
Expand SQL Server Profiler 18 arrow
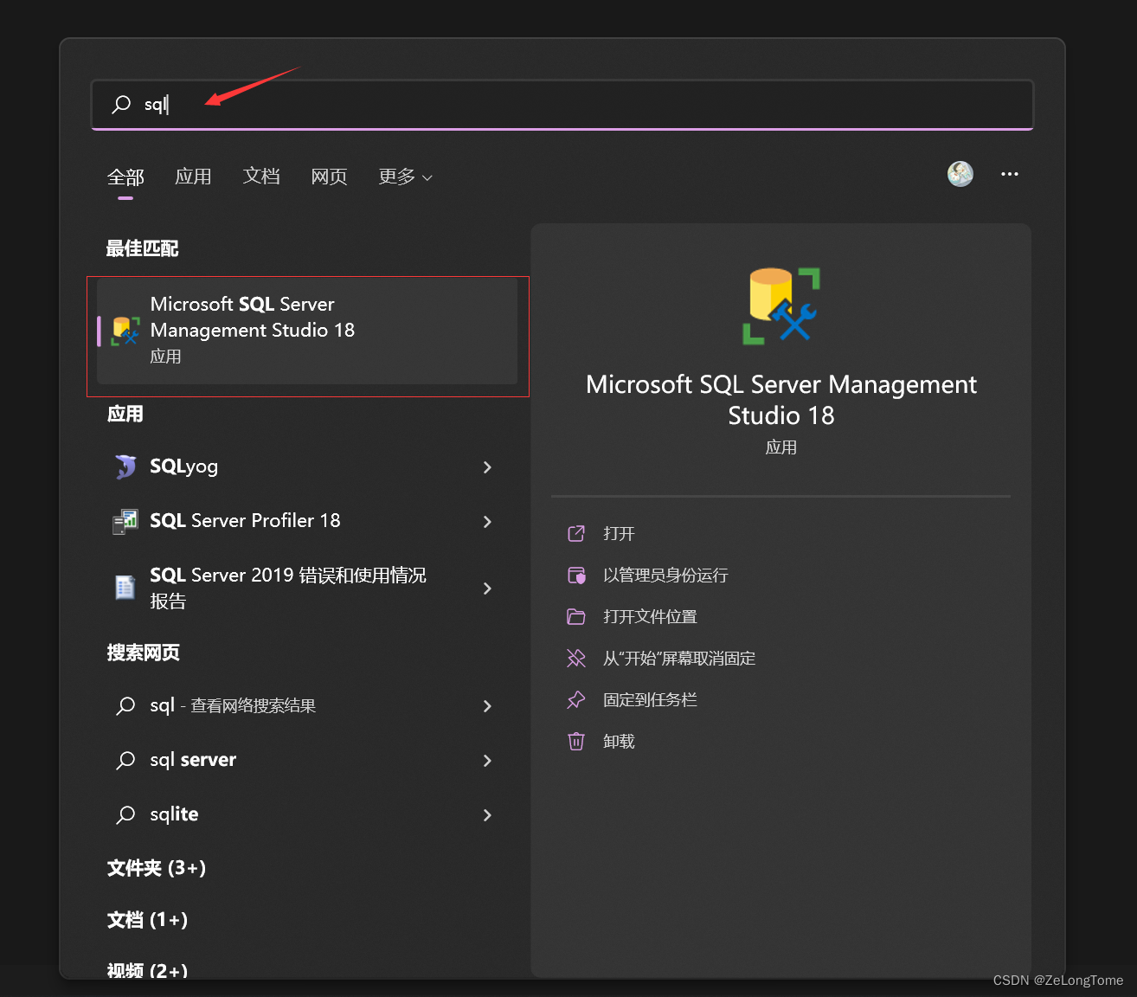click(487, 522)
